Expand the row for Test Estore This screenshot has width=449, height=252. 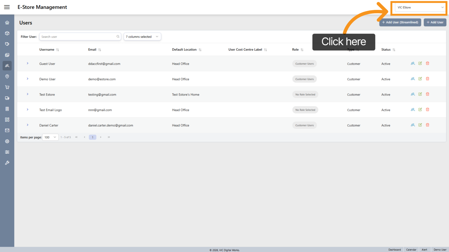[27, 94]
